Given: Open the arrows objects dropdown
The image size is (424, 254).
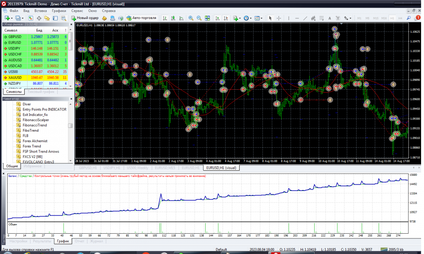Looking at the screenshot, I should click(x=348, y=18).
